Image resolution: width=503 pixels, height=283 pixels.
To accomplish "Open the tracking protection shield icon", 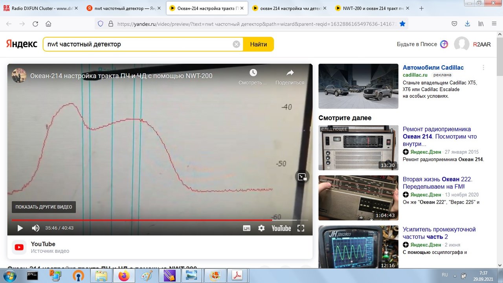I will [101, 24].
